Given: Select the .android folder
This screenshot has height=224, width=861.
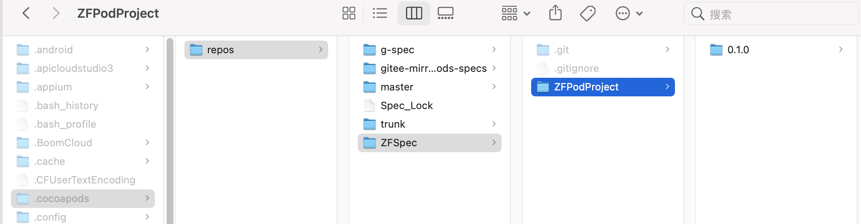Looking at the screenshot, I should pyautogui.click(x=83, y=50).
